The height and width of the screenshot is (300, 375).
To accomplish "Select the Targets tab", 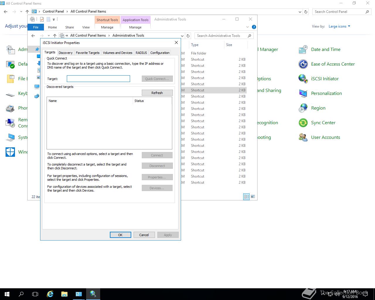I will pos(50,52).
